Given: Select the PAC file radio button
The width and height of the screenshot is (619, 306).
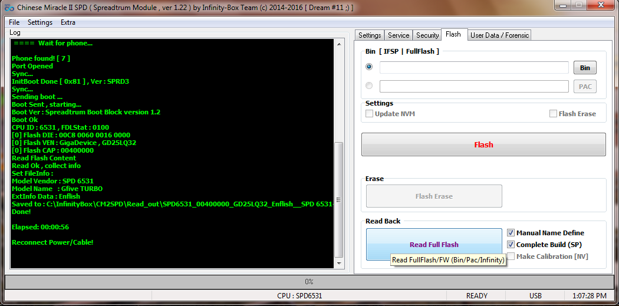Looking at the screenshot, I should tap(369, 85).
